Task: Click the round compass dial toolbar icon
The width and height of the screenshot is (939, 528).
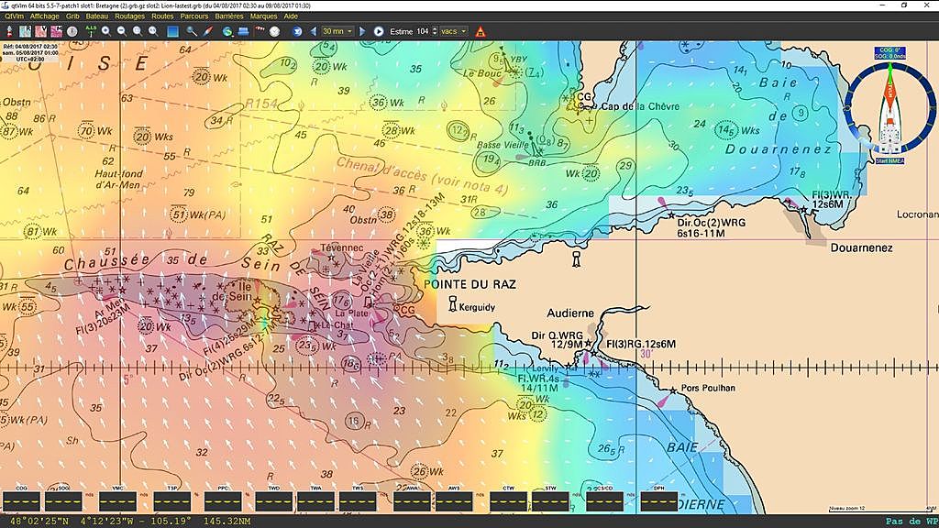Action: tap(72, 31)
